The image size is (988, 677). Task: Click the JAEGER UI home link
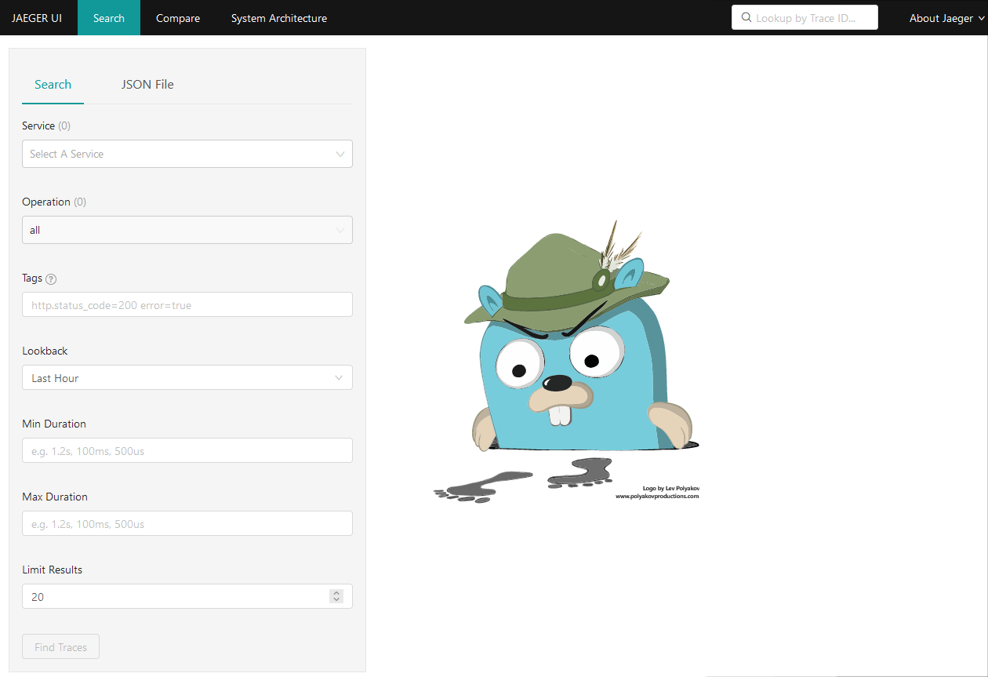37,18
